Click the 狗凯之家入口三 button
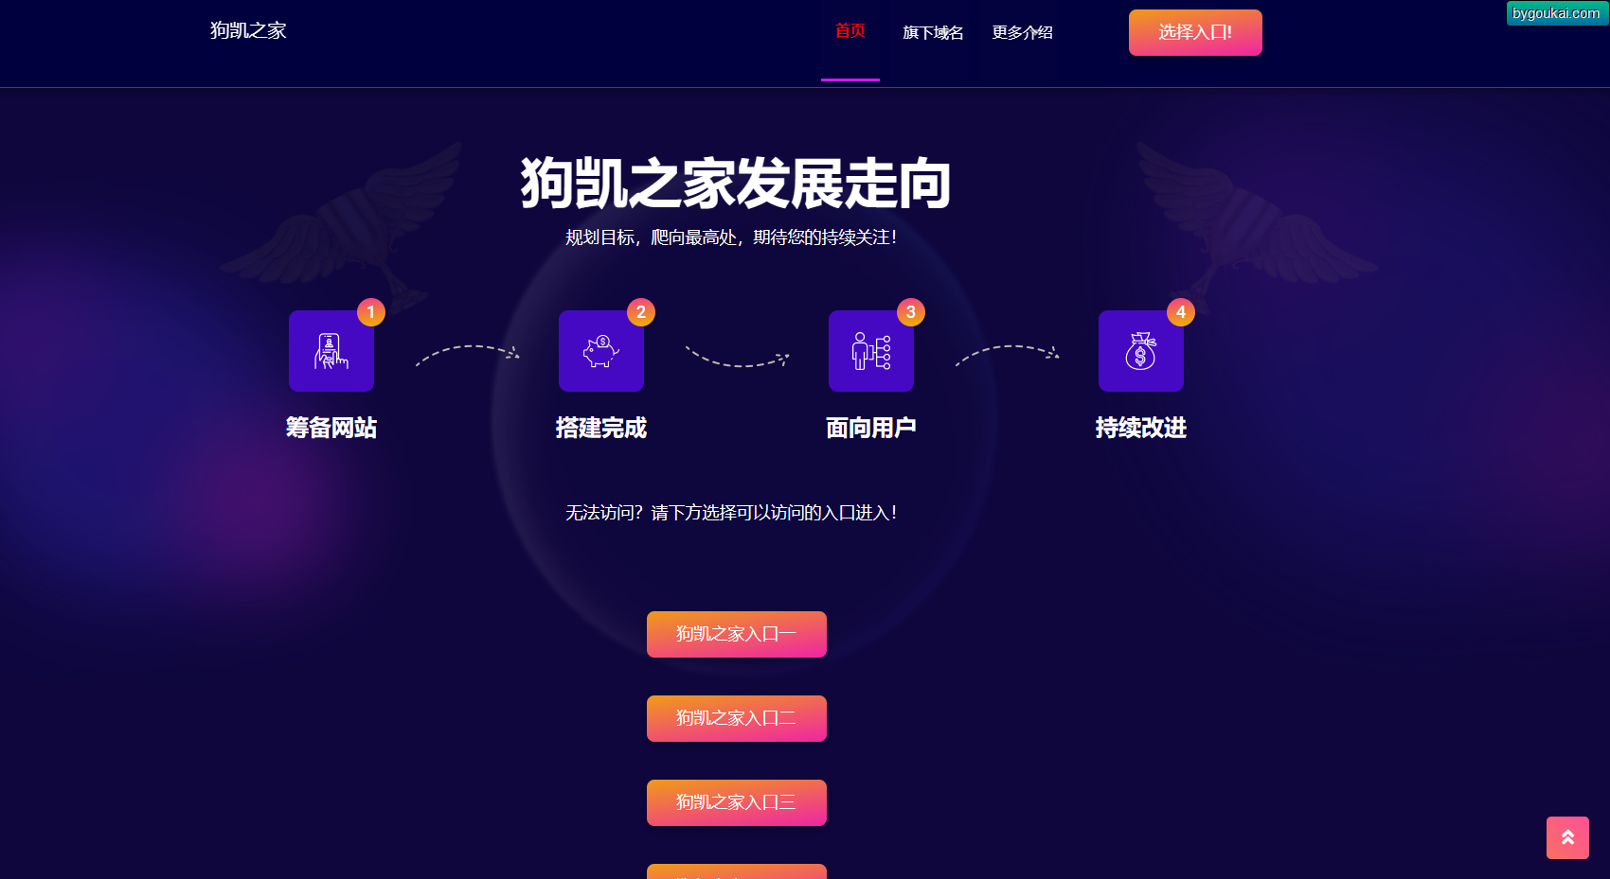The height and width of the screenshot is (879, 1610). (x=737, y=802)
